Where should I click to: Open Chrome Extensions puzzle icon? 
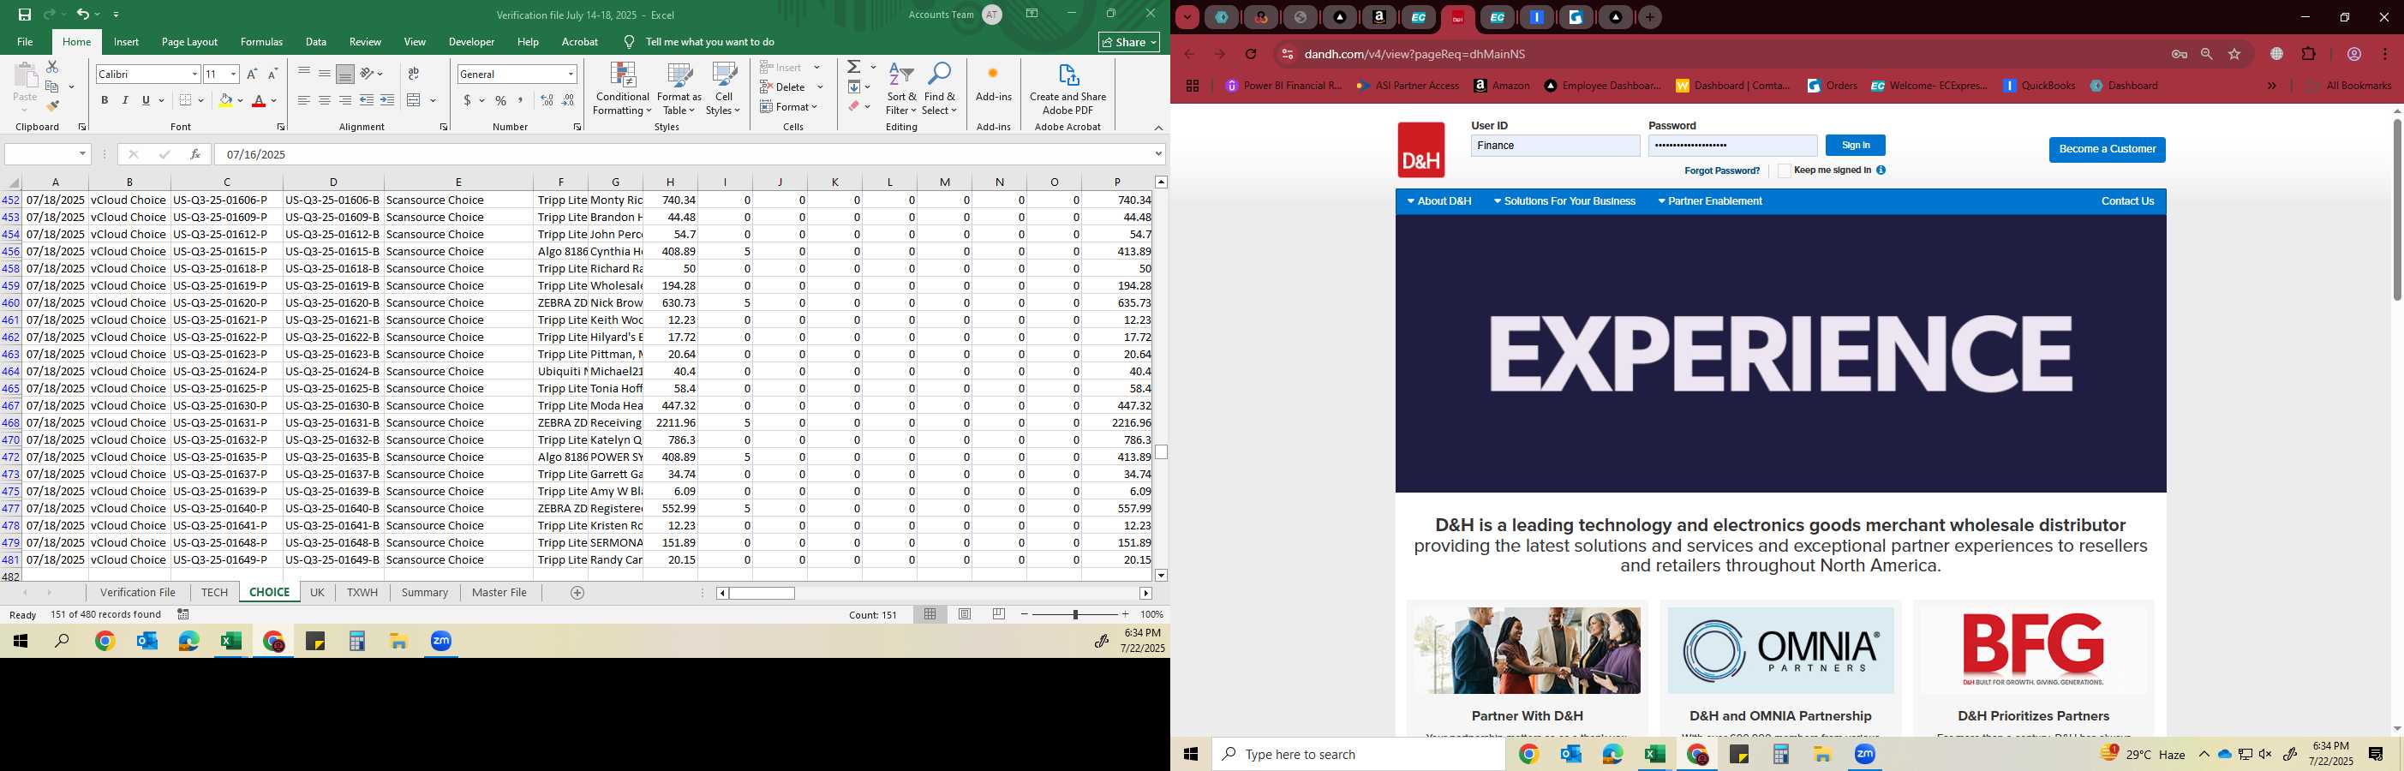(2309, 54)
